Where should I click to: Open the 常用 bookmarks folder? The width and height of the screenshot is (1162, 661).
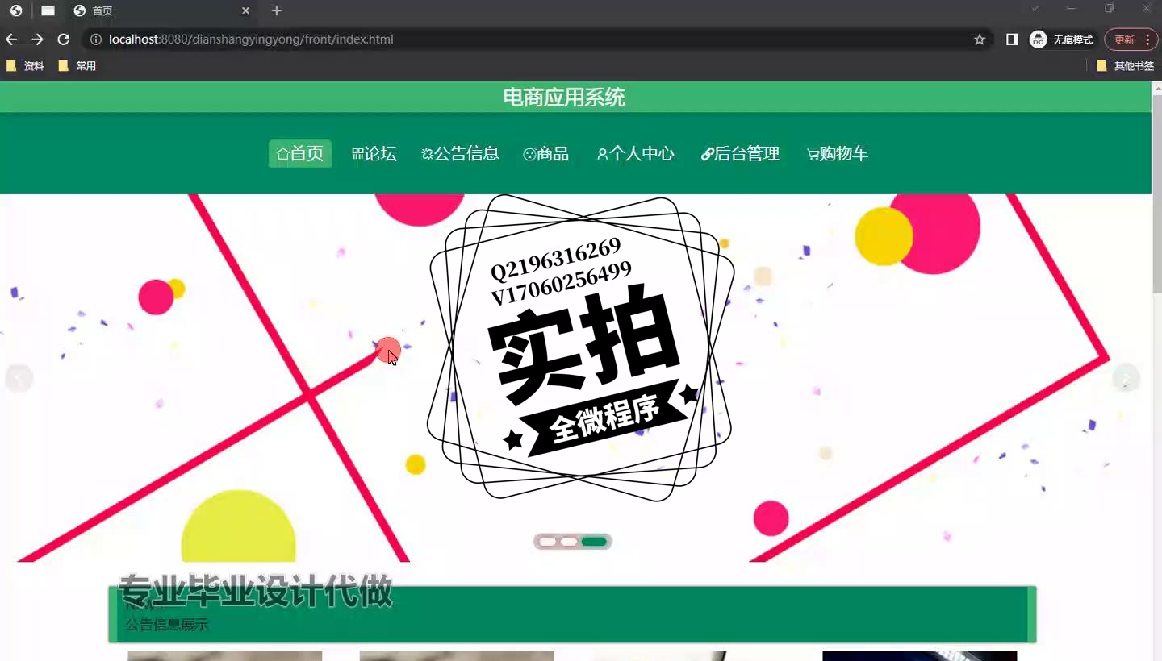click(x=77, y=66)
